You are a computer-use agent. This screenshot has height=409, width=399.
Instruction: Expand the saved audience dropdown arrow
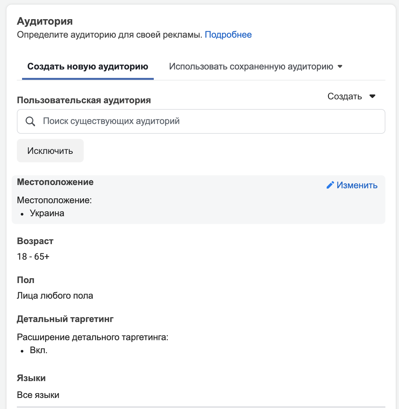click(x=340, y=67)
